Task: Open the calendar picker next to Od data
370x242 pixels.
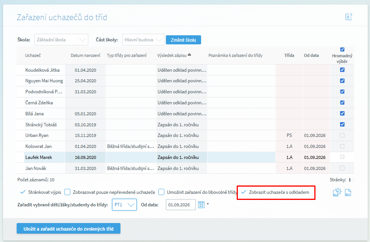Action: tap(201, 205)
